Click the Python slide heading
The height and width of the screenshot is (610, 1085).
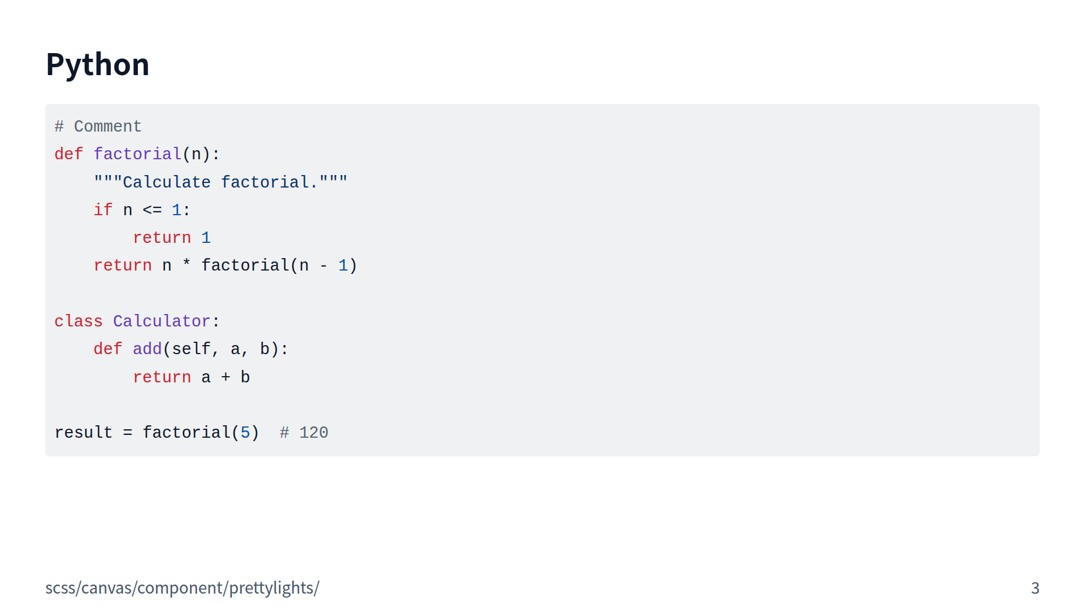pyautogui.click(x=97, y=64)
